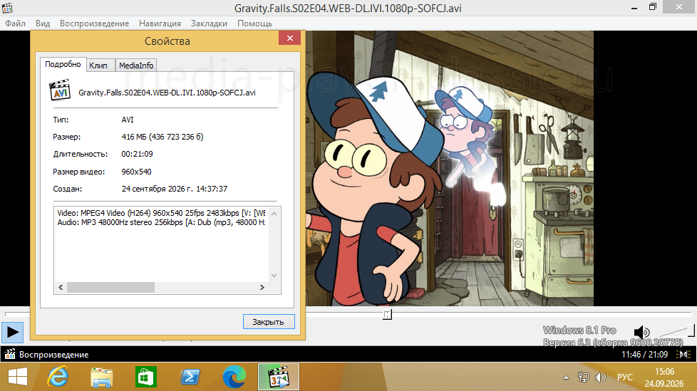
Task: Click the playback time 11:46 / 21:09
Action: point(644,355)
